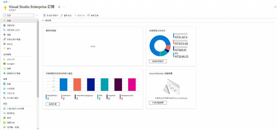Click sshpublickeys legend label
Viewport: 277px width, 130px height.
coord(52,95)
